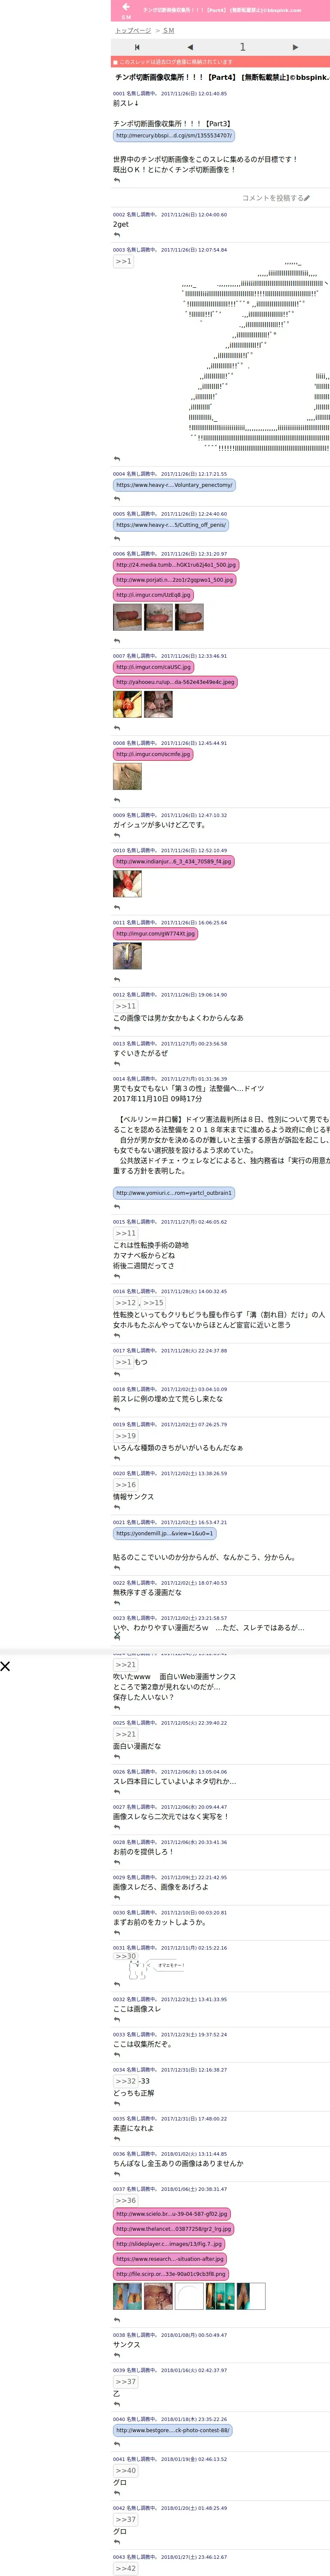Click the reply arrow under post 0004
The height and width of the screenshot is (2576, 330).
click(117, 499)
